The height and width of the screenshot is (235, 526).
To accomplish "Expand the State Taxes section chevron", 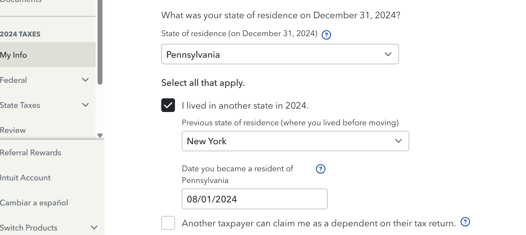I will point(85,105).
